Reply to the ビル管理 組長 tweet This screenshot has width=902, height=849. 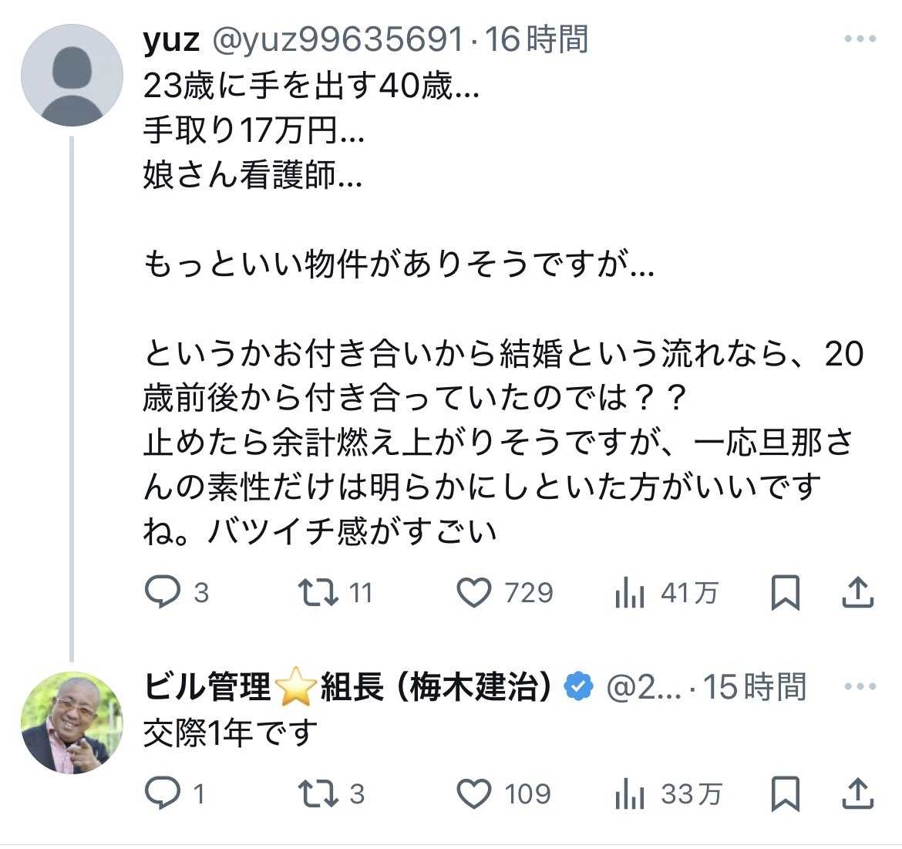click(162, 793)
